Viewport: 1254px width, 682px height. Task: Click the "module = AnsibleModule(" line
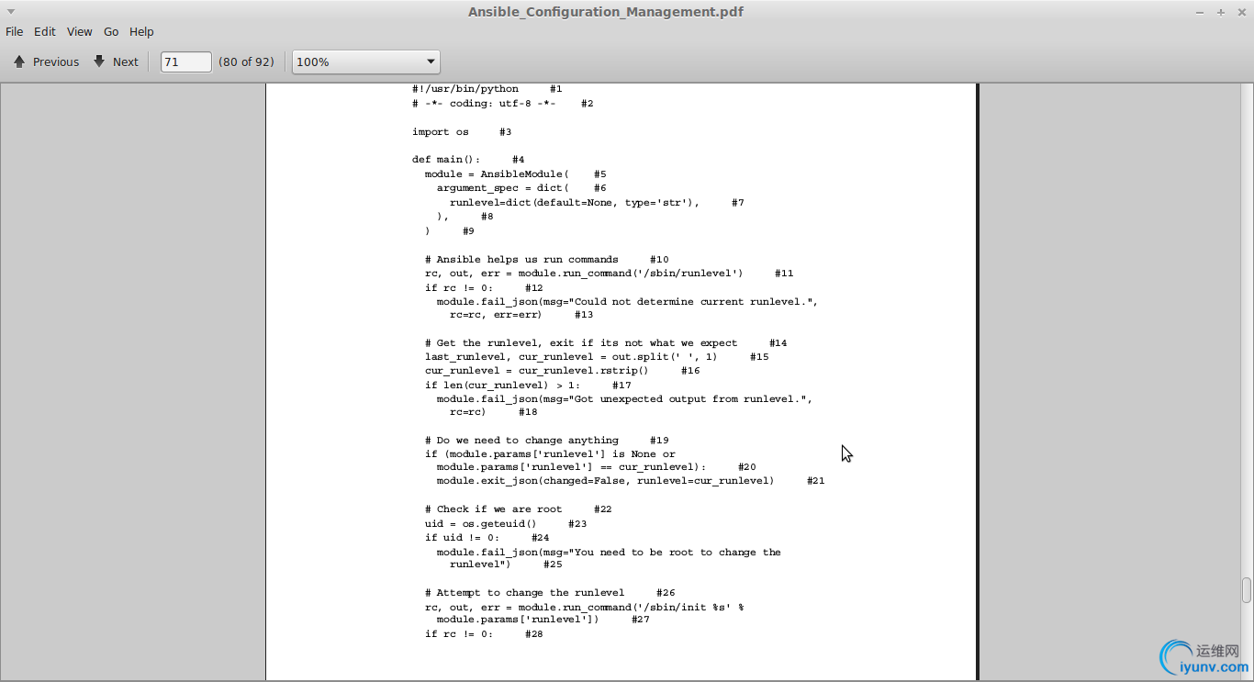(515, 174)
